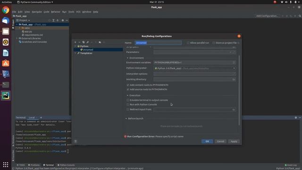Screen dimensions: 302x170
Task: Click the gear settings icon in Project panel
Action: point(63,20)
